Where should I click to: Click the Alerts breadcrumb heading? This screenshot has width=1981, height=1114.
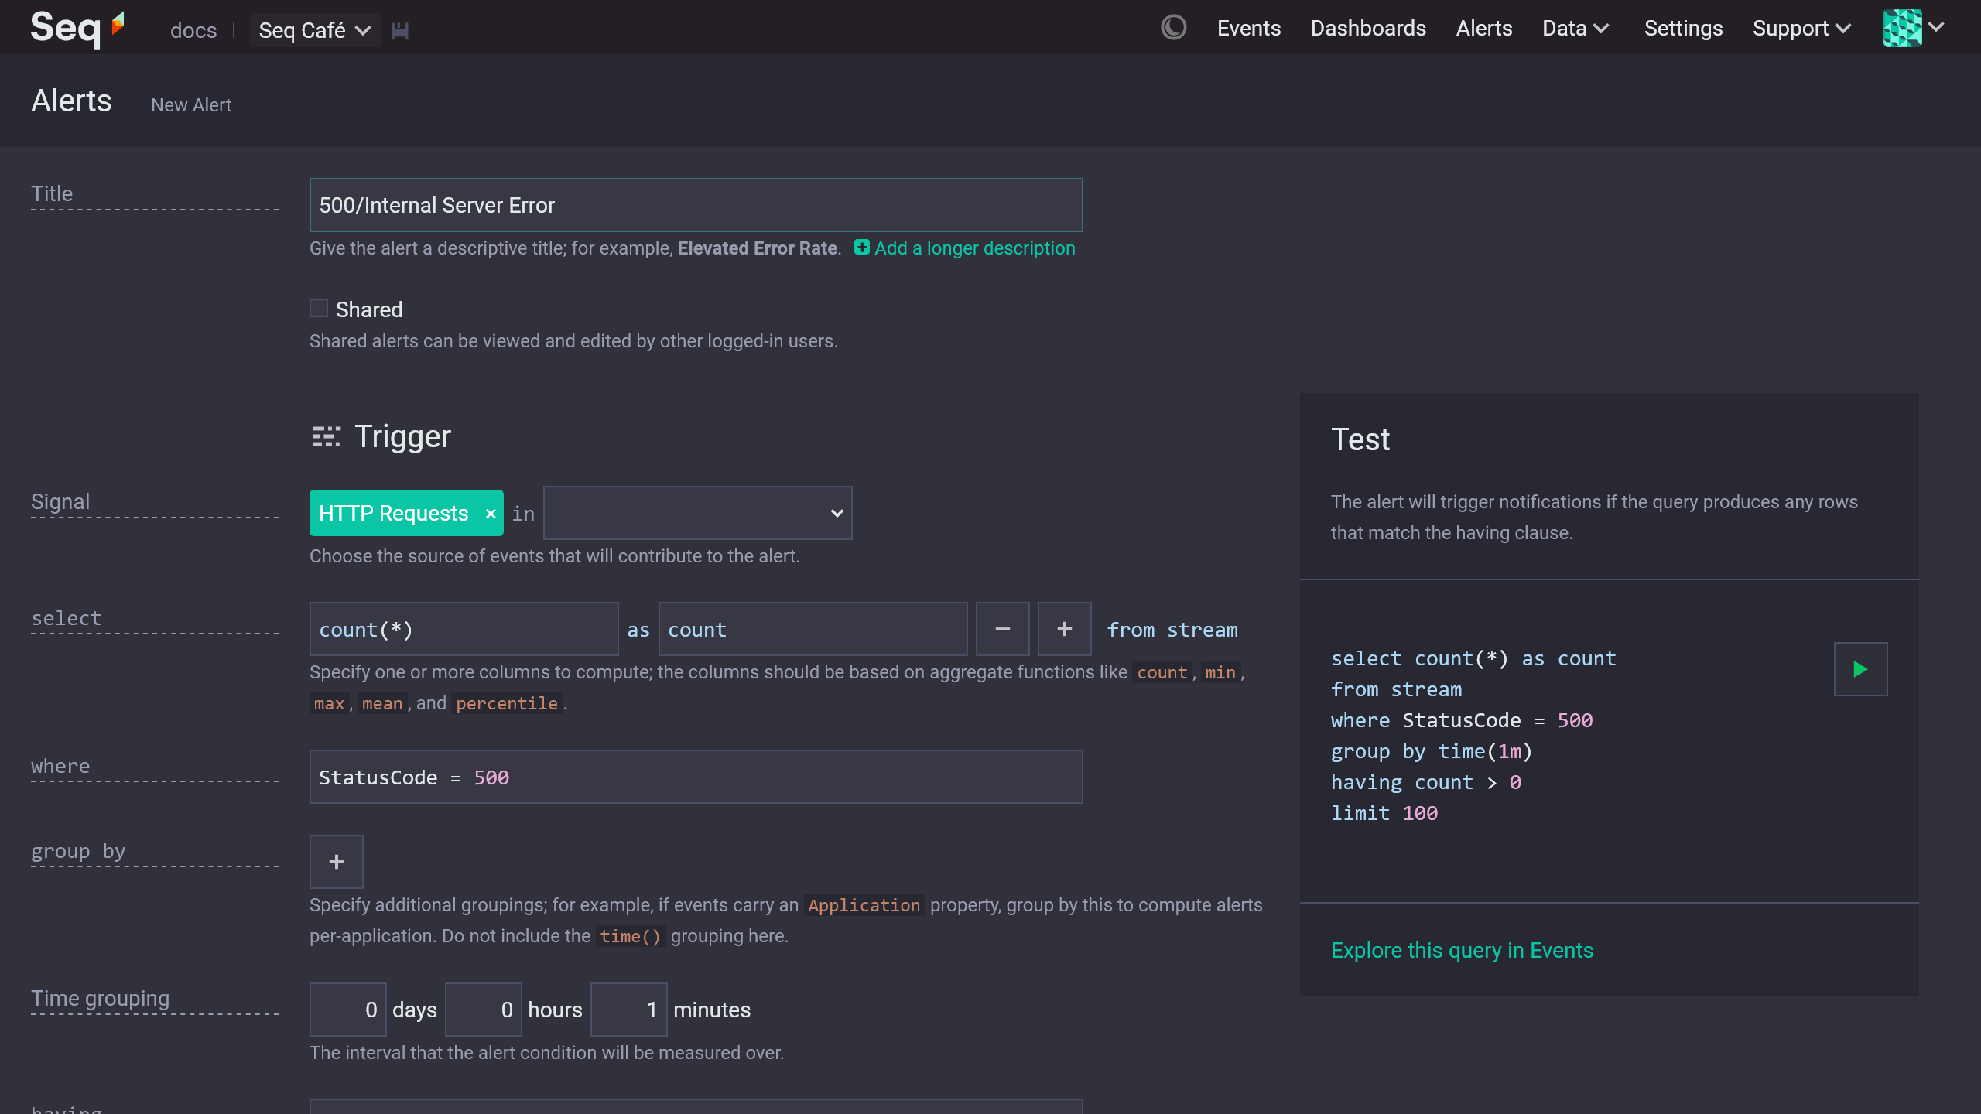[x=71, y=101]
